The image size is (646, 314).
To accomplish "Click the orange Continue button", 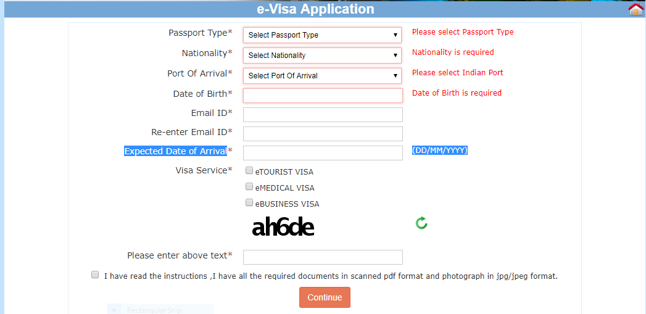I will (325, 297).
